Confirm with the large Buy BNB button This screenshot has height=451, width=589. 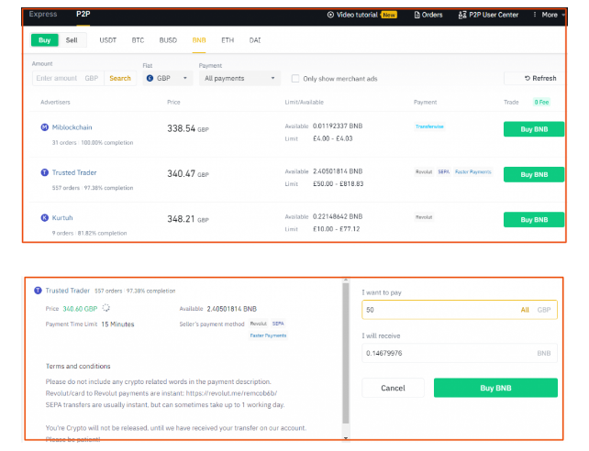click(x=495, y=388)
